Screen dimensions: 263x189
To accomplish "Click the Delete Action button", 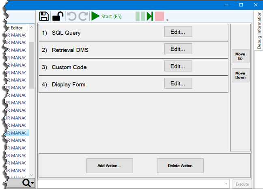I will coord(180,166).
